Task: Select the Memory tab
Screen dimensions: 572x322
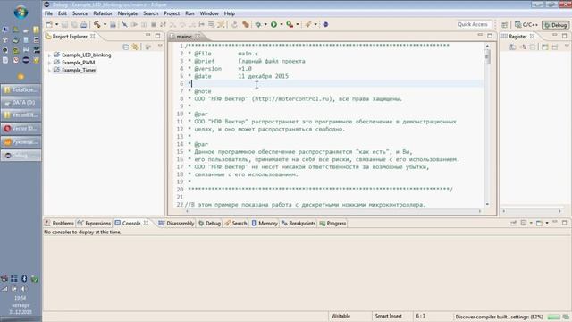Action: pyautogui.click(x=265, y=223)
